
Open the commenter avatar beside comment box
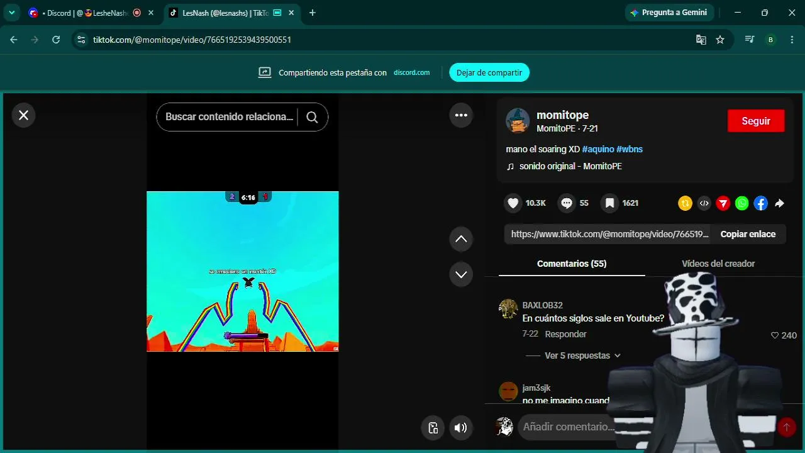(504, 427)
